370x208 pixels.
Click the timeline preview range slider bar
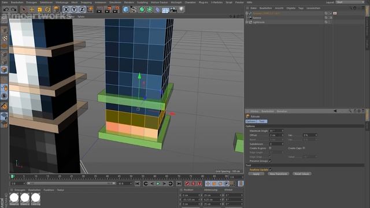coord(71,183)
